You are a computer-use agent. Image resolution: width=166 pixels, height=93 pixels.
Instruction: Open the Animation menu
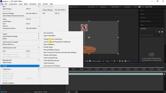pos(33,4)
